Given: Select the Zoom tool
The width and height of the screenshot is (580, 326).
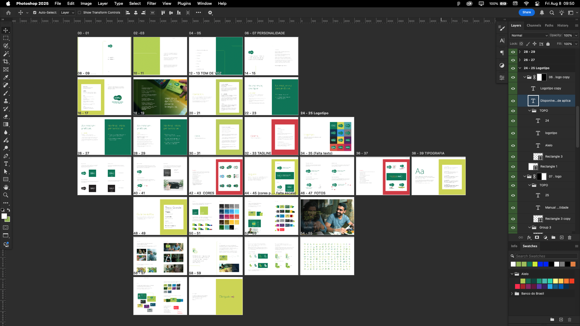Looking at the screenshot, I should coord(6,195).
